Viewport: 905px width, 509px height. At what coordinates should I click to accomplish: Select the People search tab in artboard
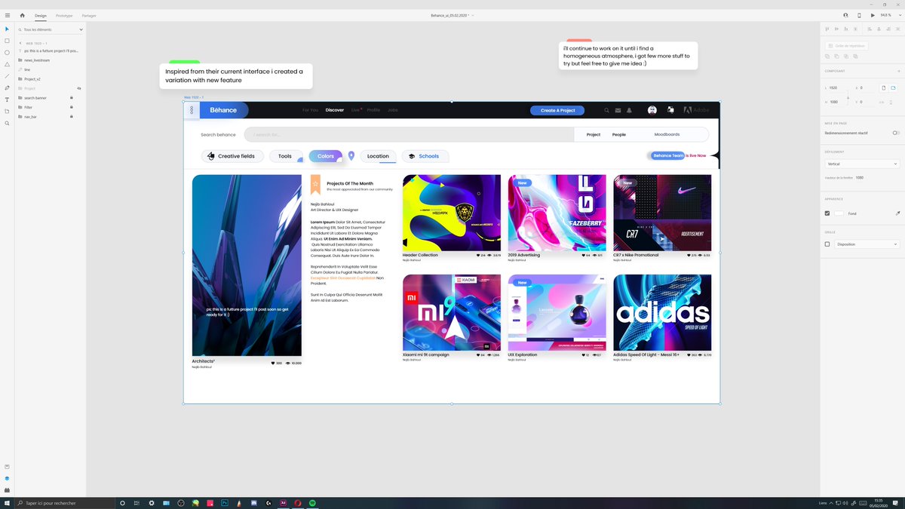(619, 134)
